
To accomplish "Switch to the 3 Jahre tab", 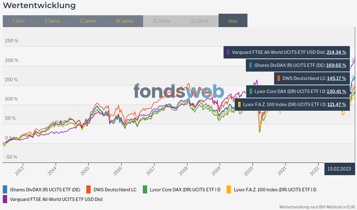I will click(x=53, y=21).
